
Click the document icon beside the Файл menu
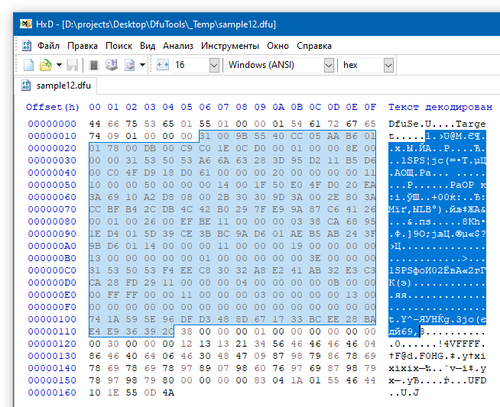[x=27, y=46]
